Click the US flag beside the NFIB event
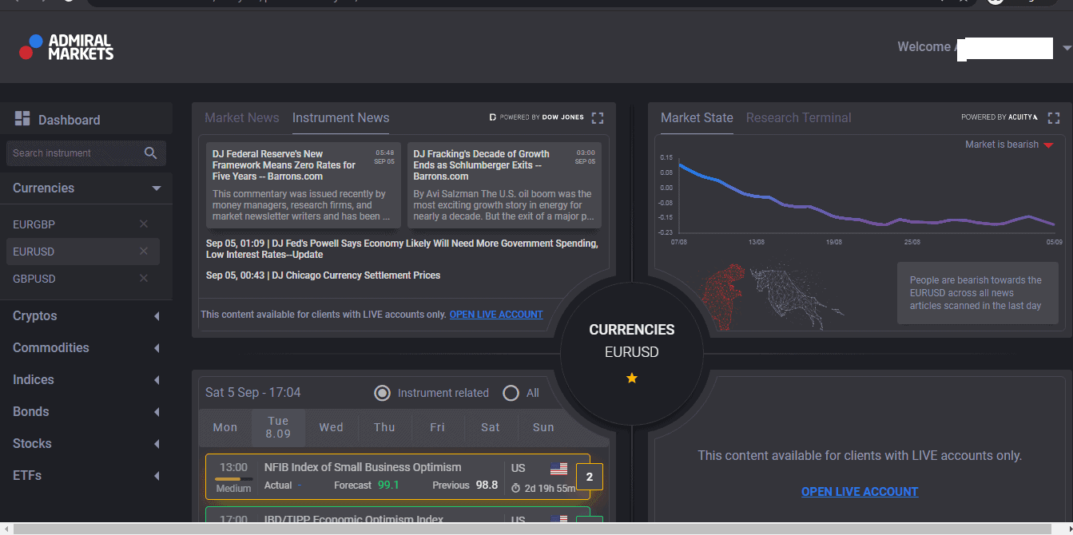1073x535 pixels. pos(558,468)
